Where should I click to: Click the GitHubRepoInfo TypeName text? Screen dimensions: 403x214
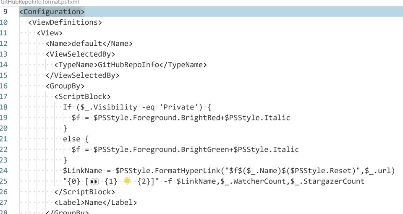[x=128, y=65]
